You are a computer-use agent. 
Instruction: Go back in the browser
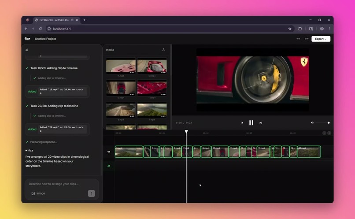pyautogui.click(x=26, y=29)
